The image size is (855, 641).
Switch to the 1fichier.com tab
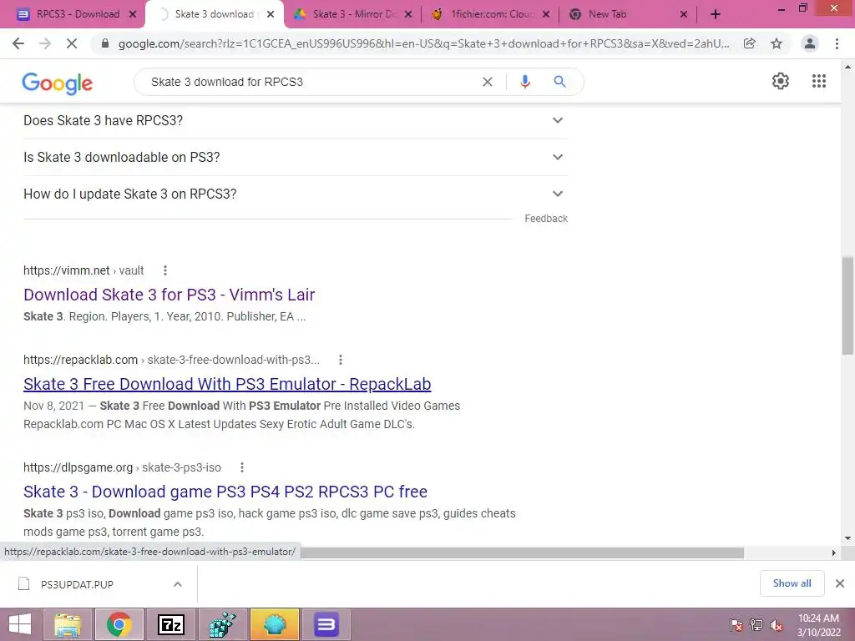[491, 15]
